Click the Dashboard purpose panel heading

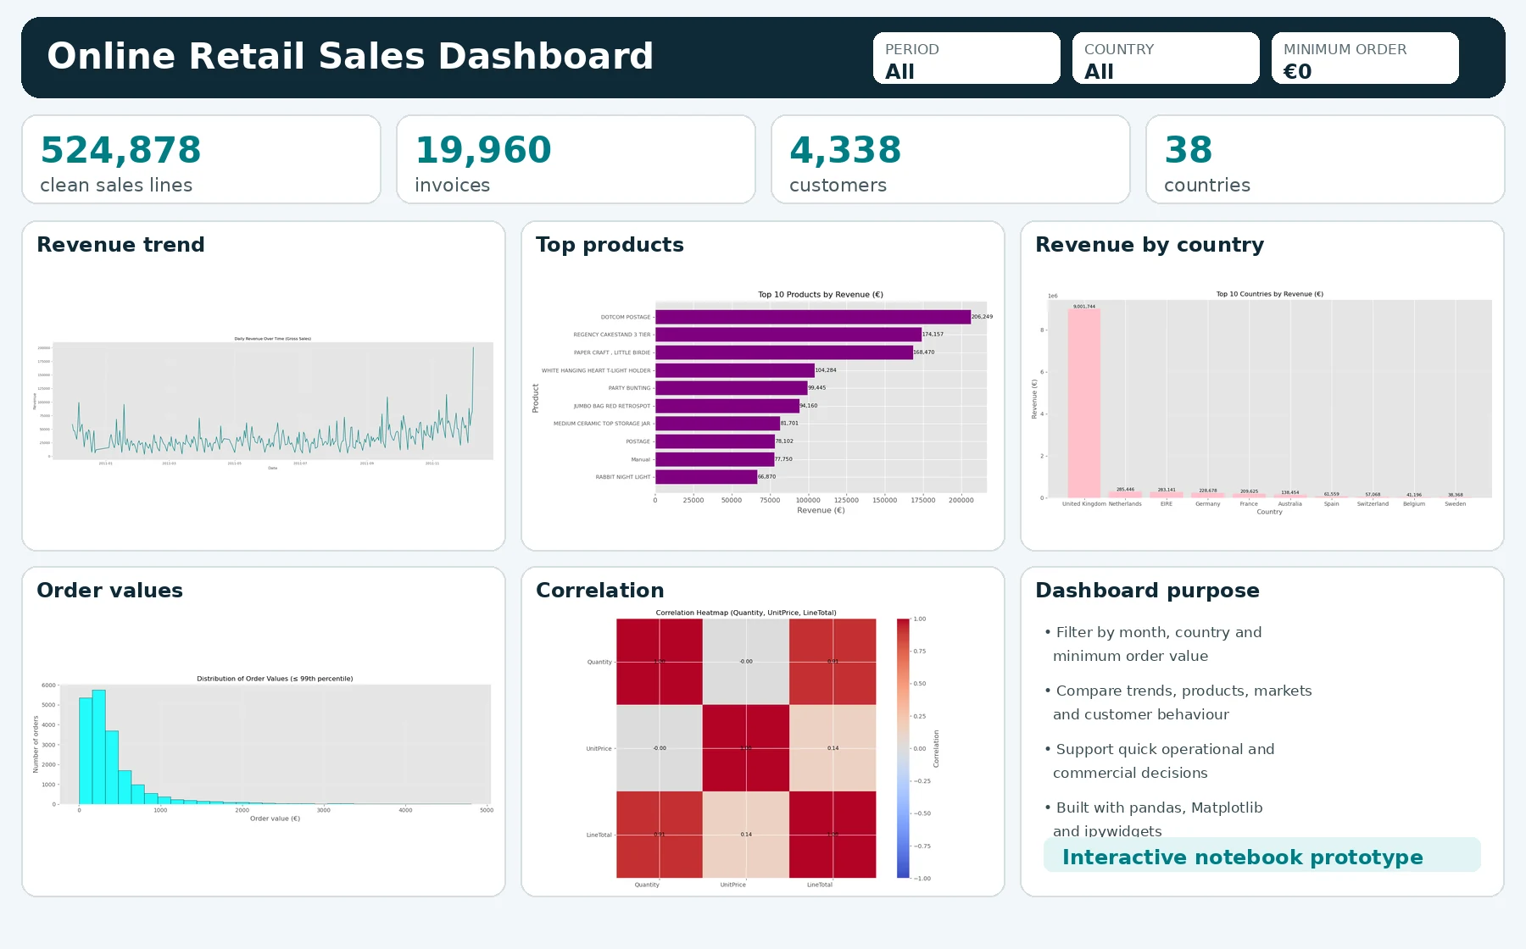[1147, 591]
